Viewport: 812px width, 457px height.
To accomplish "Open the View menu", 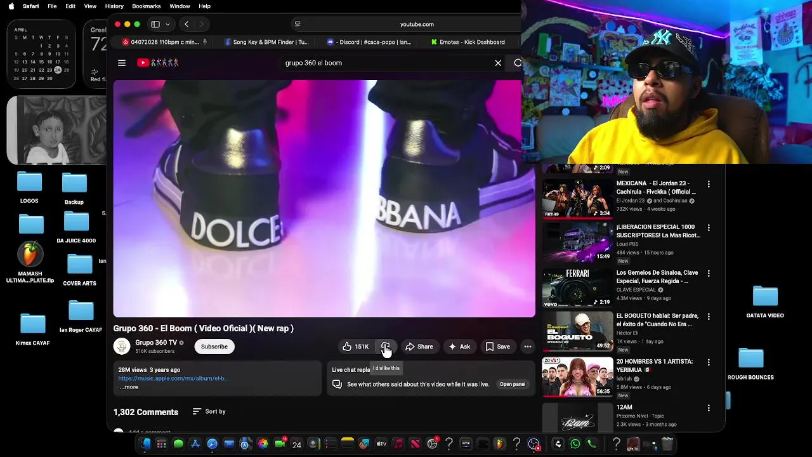I will tap(90, 6).
